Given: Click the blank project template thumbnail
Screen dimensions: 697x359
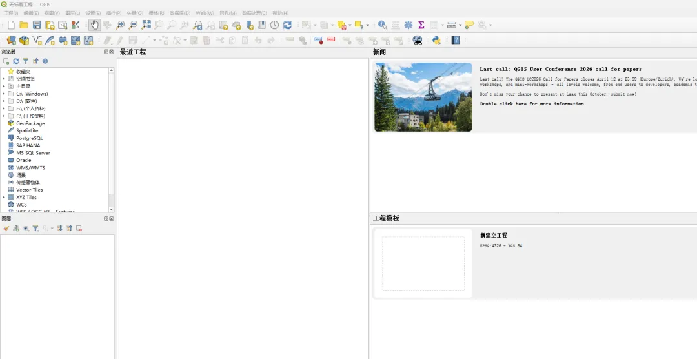Looking at the screenshot, I should 423,263.
